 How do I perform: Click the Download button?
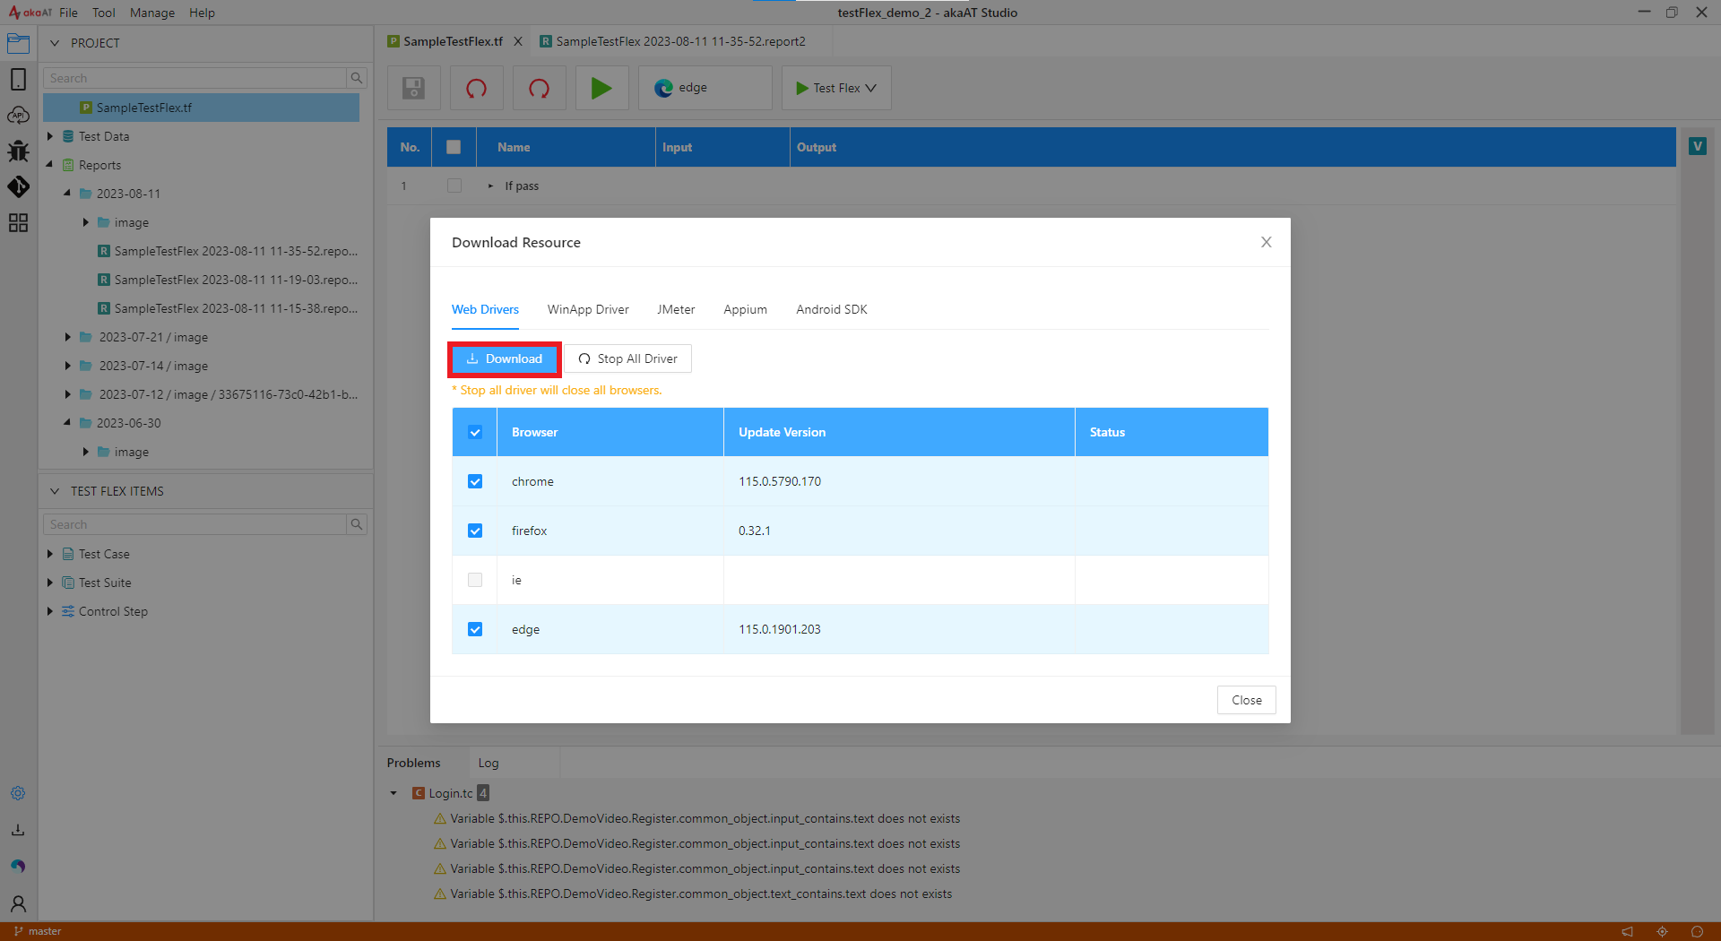pyautogui.click(x=505, y=358)
